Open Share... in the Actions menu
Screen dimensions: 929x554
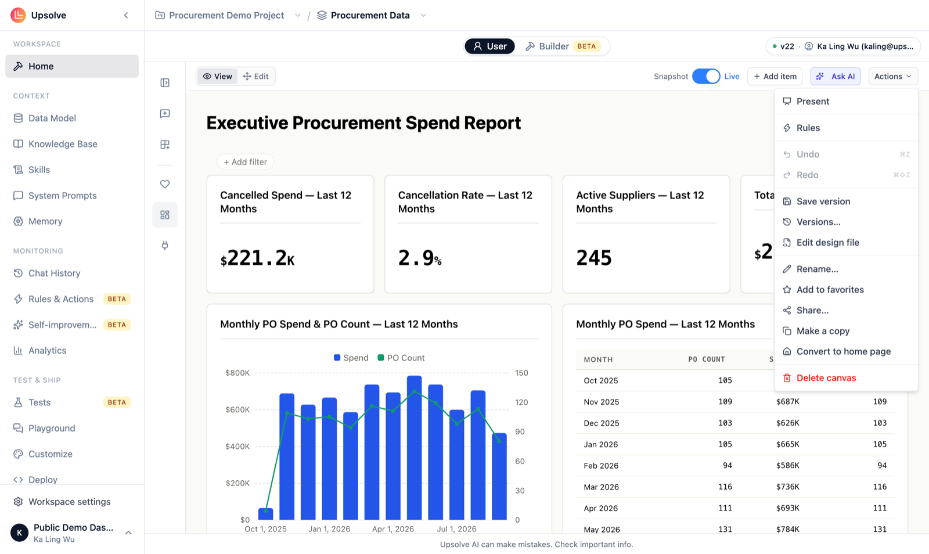click(846, 310)
